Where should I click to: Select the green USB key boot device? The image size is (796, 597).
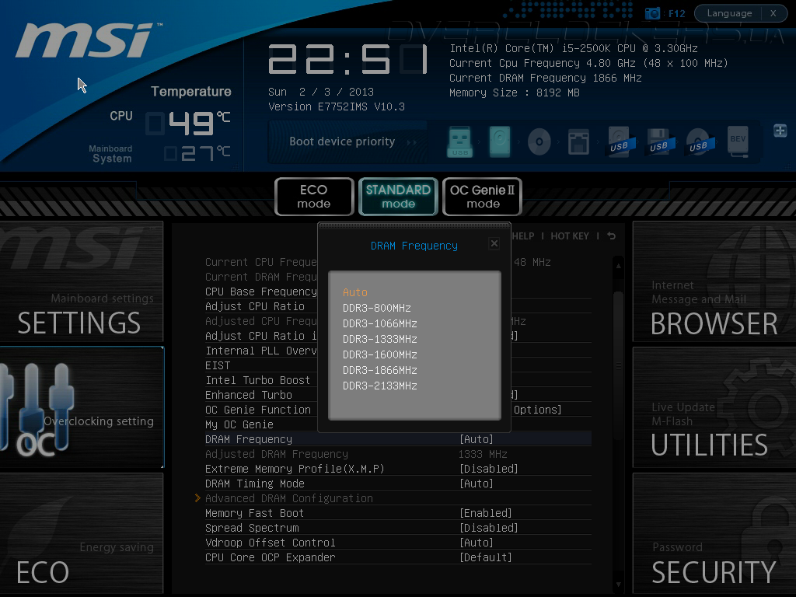click(x=460, y=141)
